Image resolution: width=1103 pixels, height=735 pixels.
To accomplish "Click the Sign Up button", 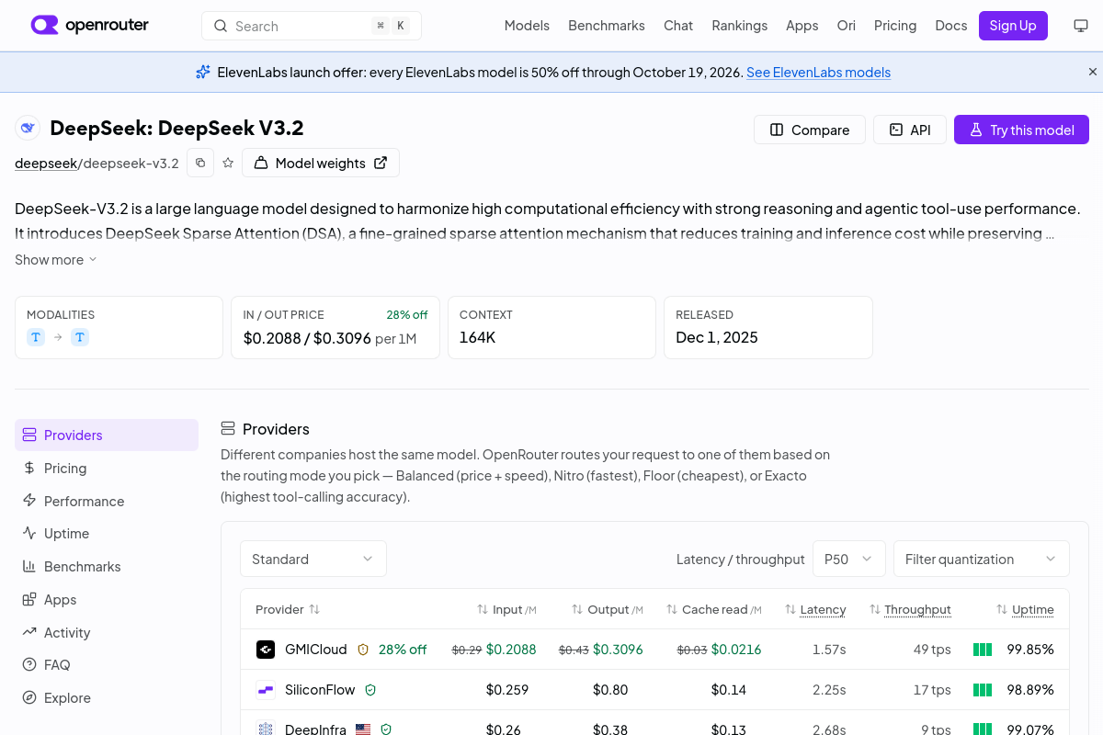I will (1013, 26).
